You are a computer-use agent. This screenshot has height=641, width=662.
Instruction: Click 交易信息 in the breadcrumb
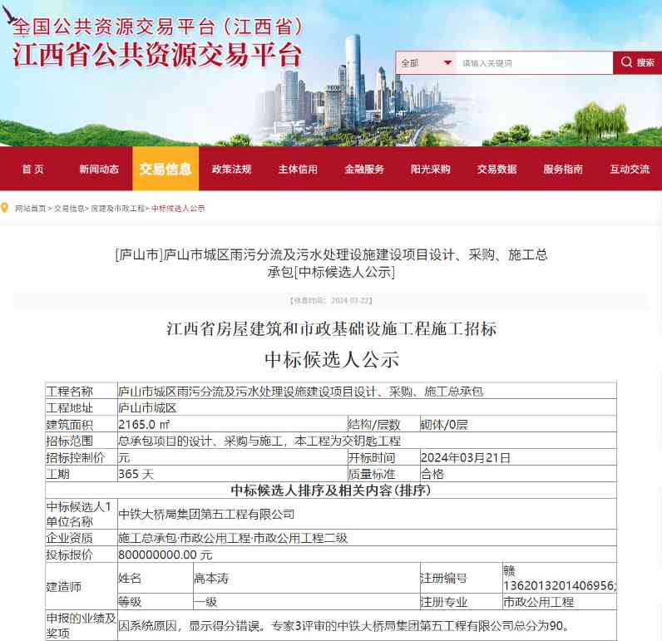[x=69, y=209]
